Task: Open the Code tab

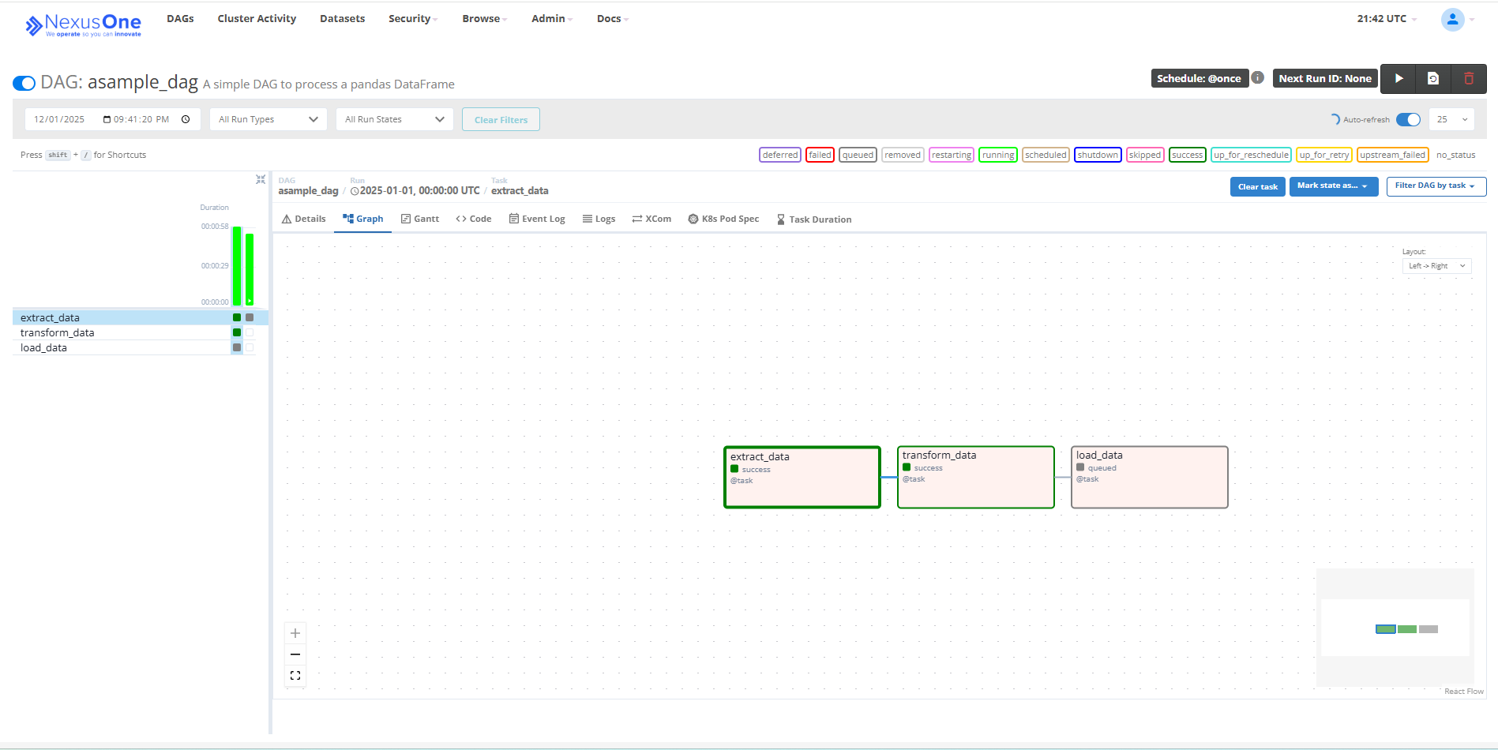Action: (474, 219)
